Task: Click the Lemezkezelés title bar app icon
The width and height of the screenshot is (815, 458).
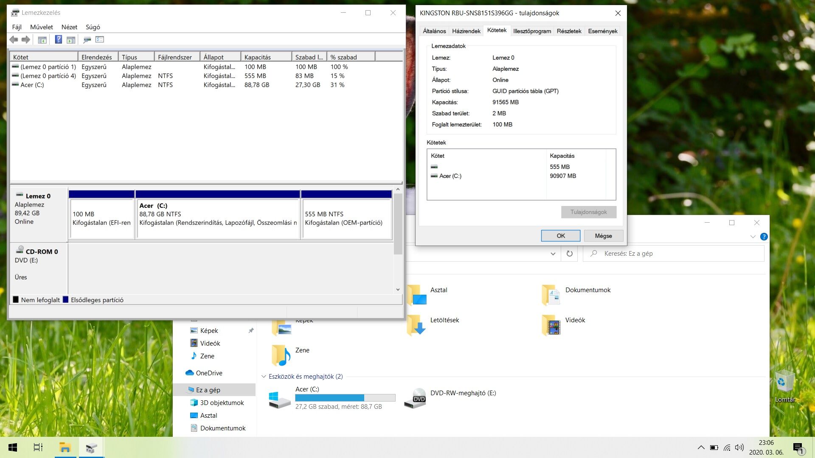Action: (15, 12)
